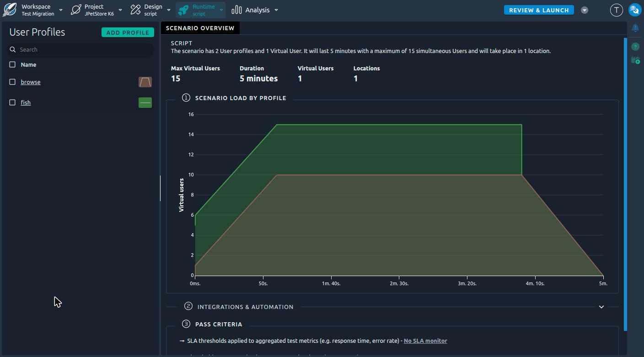Select the Scenario Overview tab
644x357 pixels.
point(200,28)
